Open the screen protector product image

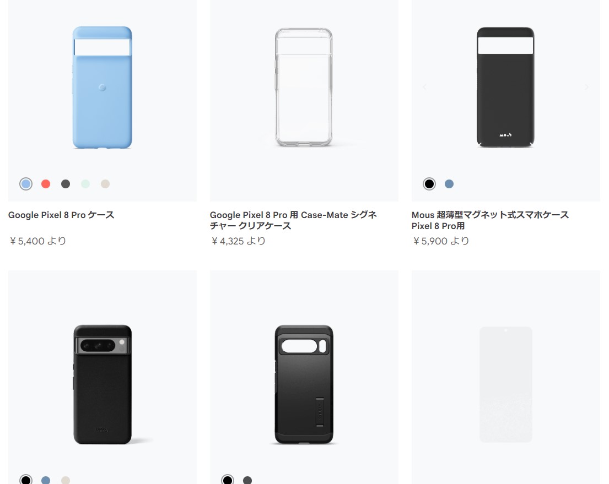click(506, 384)
